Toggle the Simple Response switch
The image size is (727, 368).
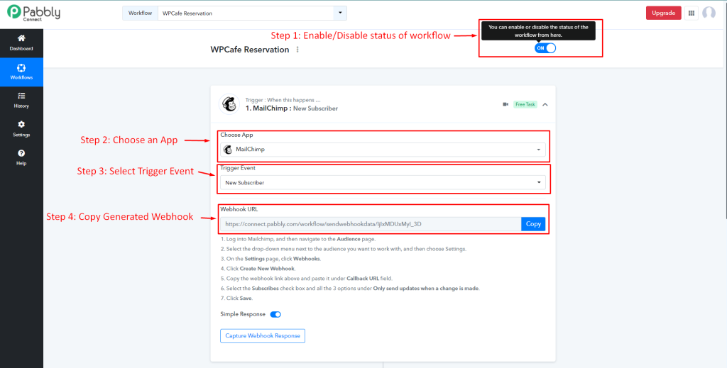(x=275, y=314)
